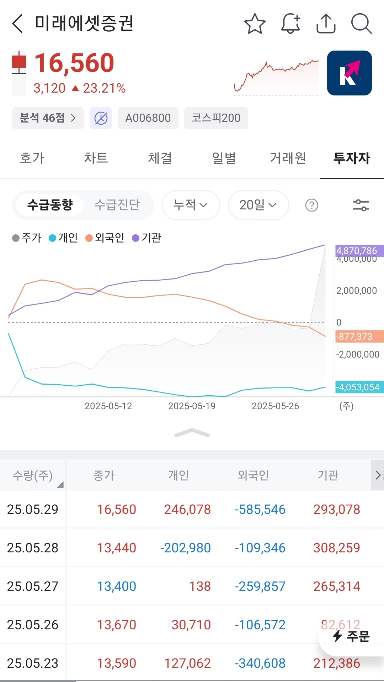Switch to the 거래원 tab
The width and height of the screenshot is (384, 682).
coord(288,158)
